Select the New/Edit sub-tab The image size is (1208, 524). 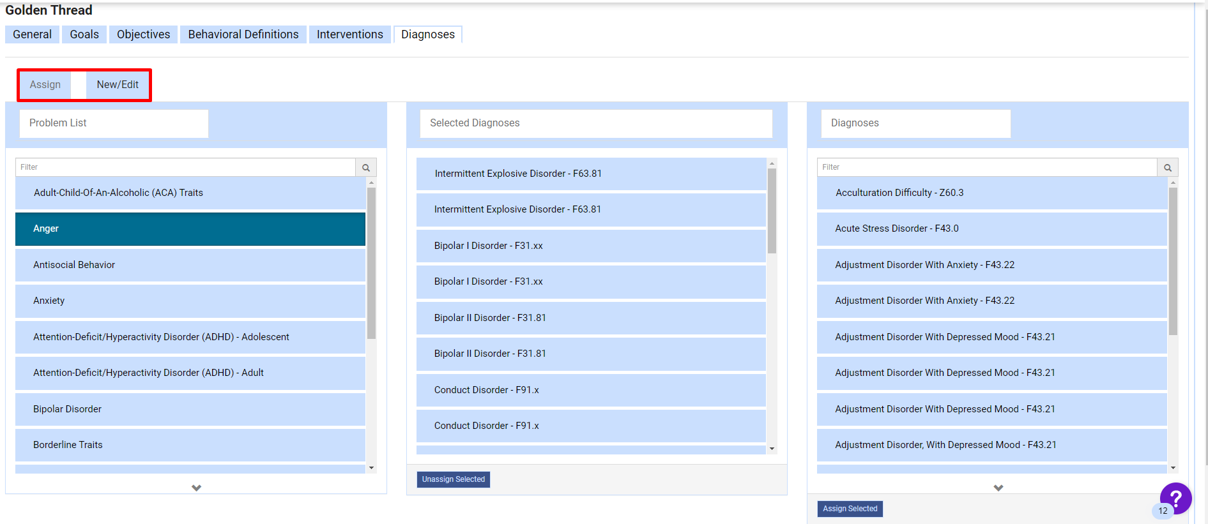click(118, 85)
